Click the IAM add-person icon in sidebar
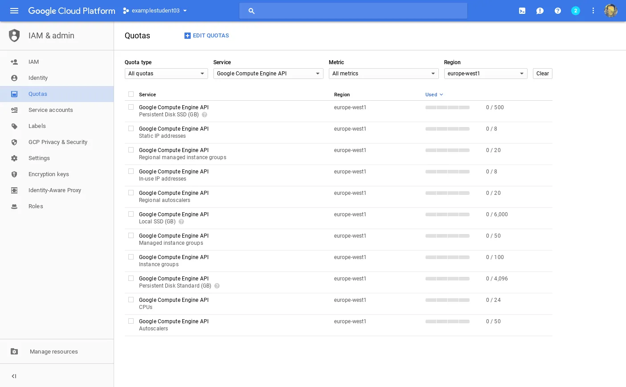Screen dimensions: 626x387 click(14, 62)
